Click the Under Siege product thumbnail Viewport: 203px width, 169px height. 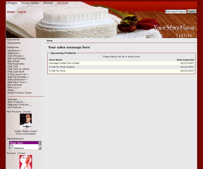[26, 122]
